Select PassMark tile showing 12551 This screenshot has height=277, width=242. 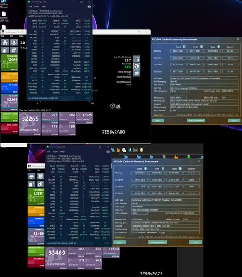click(36, 197)
